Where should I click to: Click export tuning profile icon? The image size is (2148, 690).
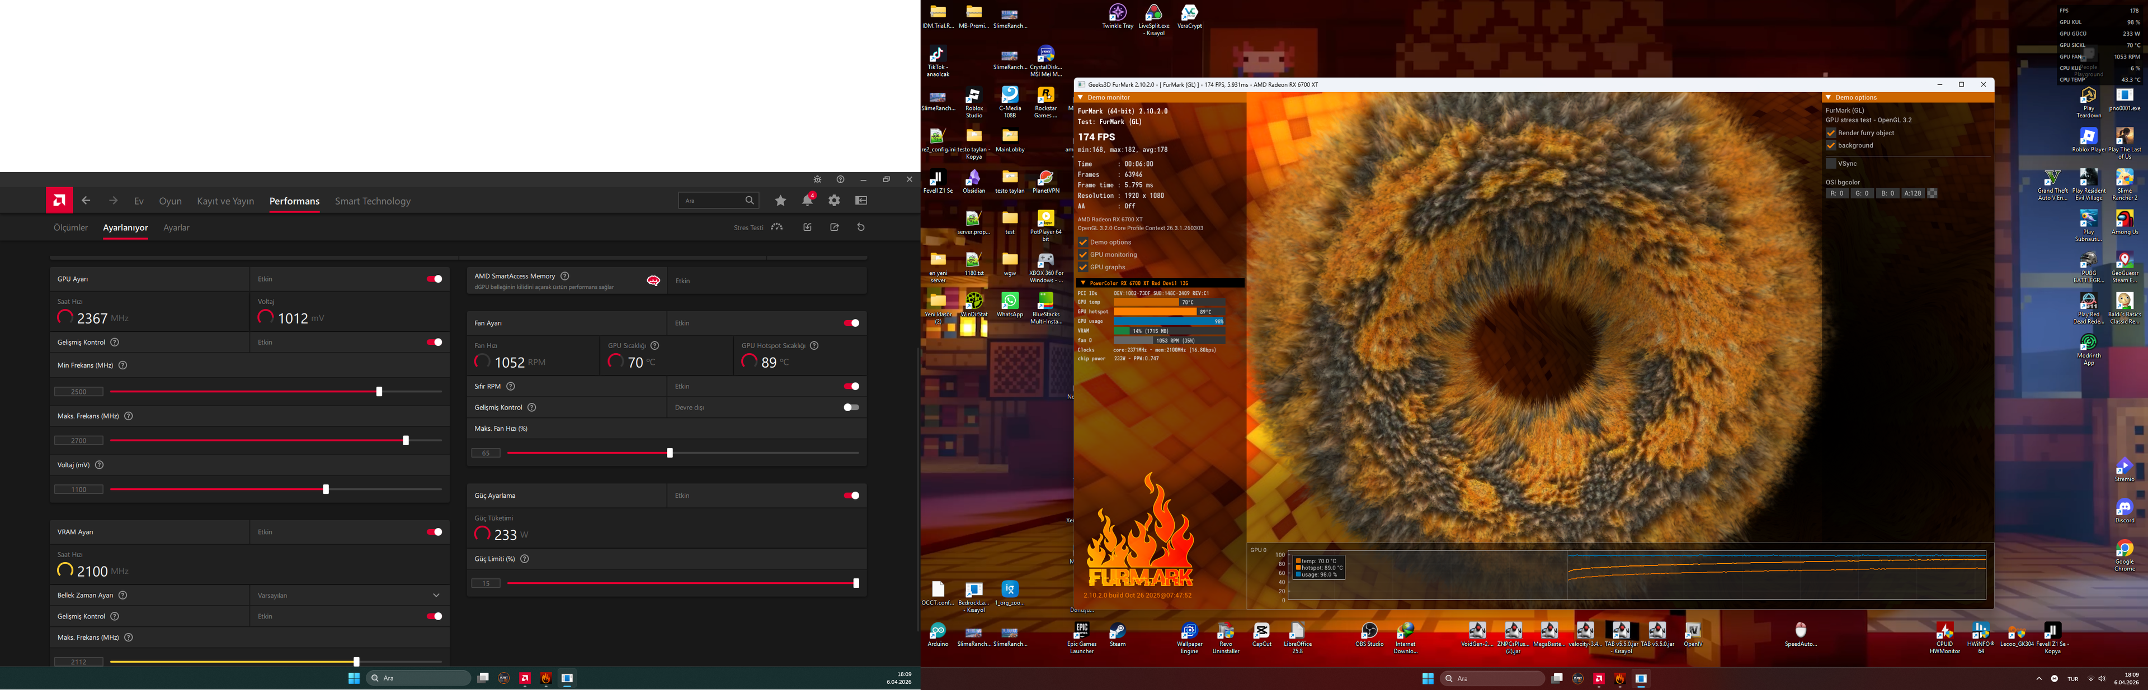coord(834,227)
